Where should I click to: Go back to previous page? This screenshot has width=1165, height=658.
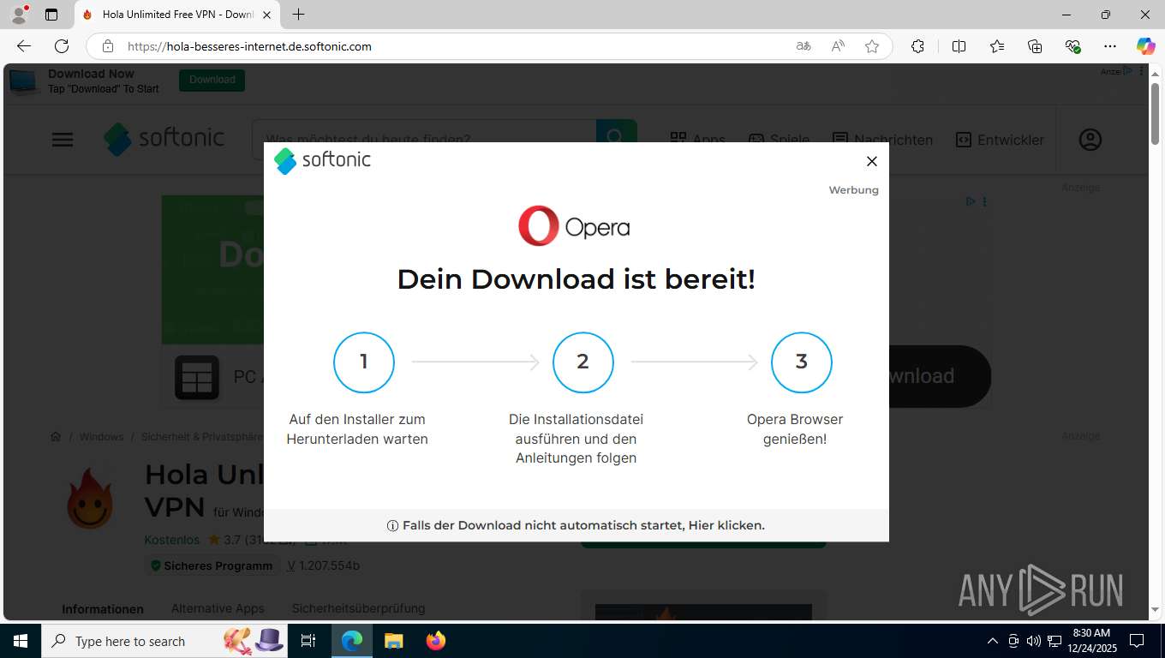coord(24,46)
